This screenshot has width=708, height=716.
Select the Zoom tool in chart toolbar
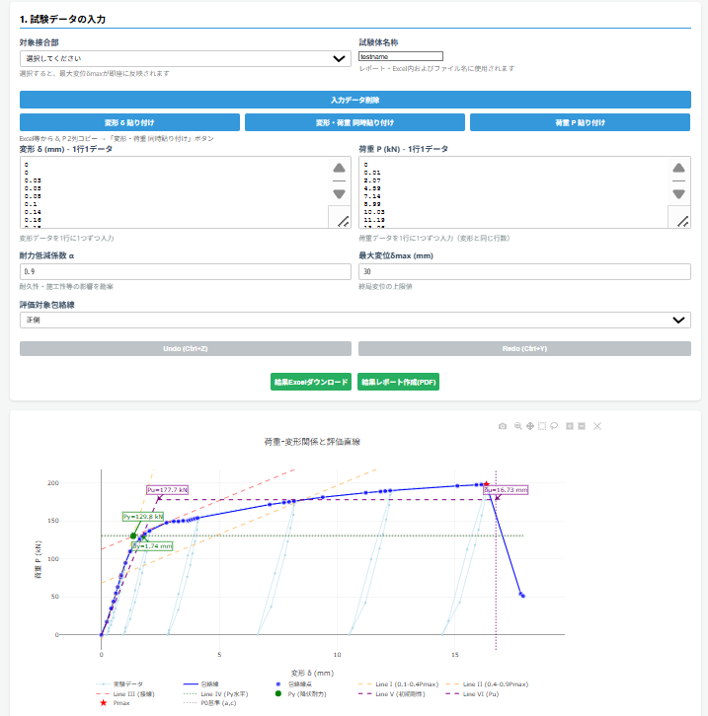[x=516, y=426]
